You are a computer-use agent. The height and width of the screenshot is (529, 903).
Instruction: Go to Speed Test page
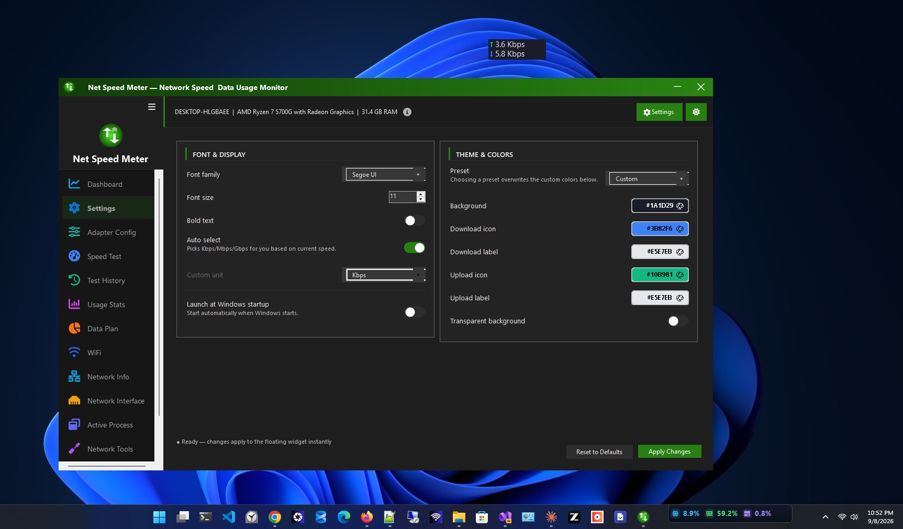pos(108,256)
